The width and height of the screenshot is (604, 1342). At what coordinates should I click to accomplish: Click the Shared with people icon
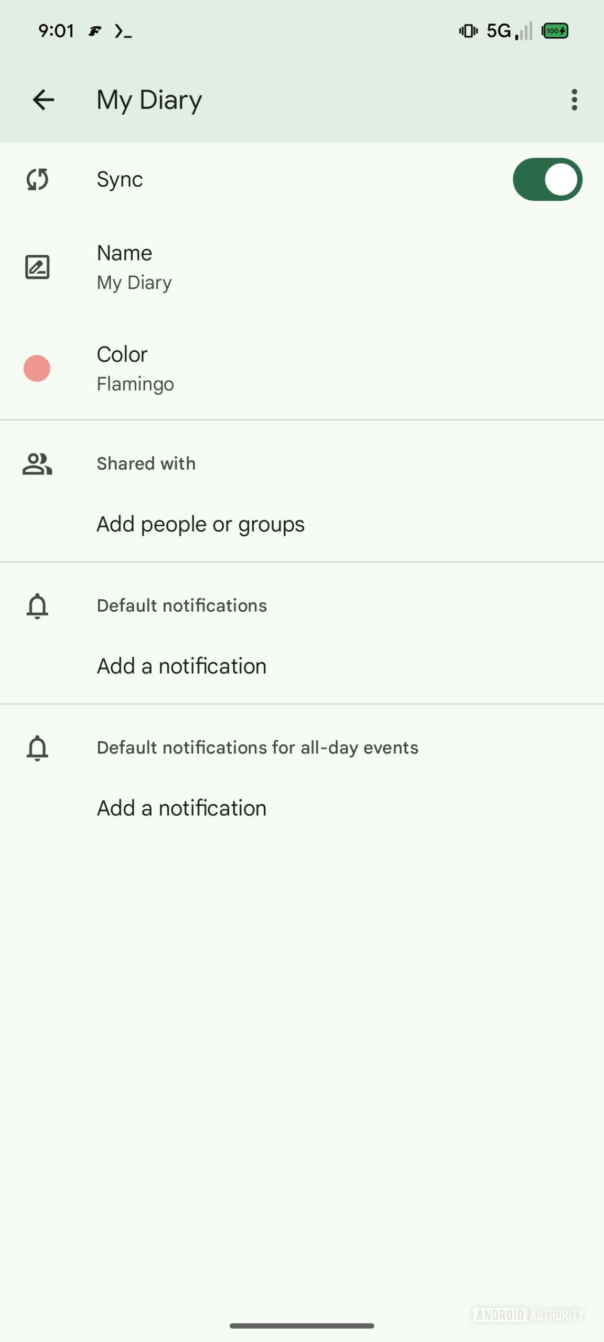pyautogui.click(x=37, y=464)
